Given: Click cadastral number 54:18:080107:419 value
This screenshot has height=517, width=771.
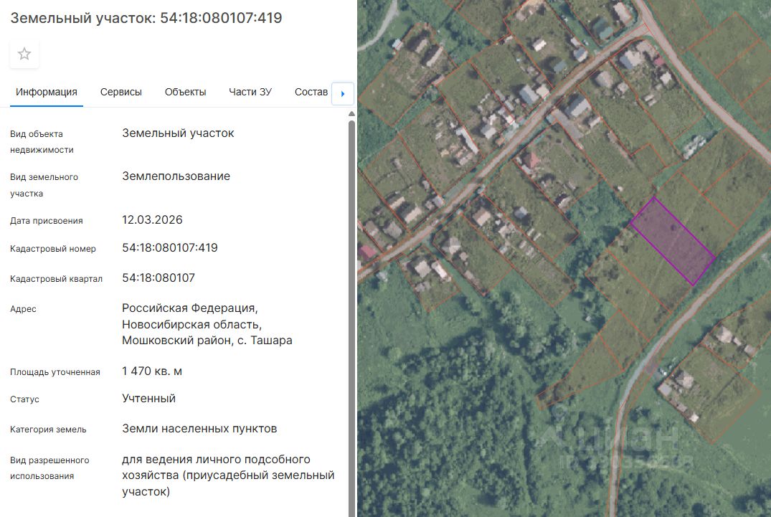Looking at the screenshot, I should (x=170, y=247).
